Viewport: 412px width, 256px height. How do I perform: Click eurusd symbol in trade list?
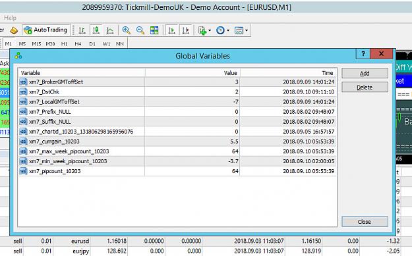[80, 241]
